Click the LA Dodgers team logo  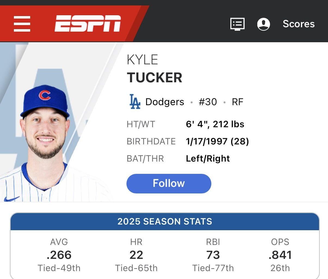coord(135,102)
